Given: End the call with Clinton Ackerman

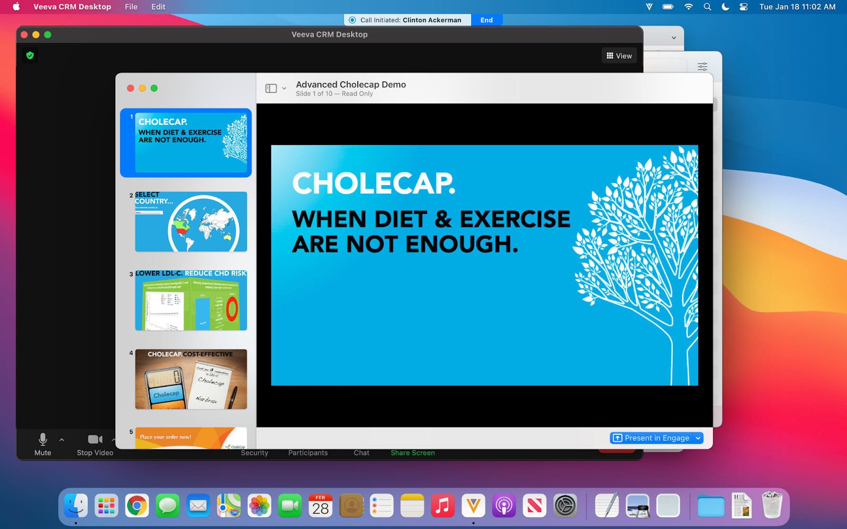Looking at the screenshot, I should click(x=486, y=20).
